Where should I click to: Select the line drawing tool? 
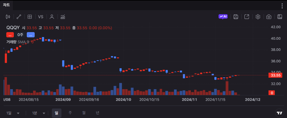[19, 17]
